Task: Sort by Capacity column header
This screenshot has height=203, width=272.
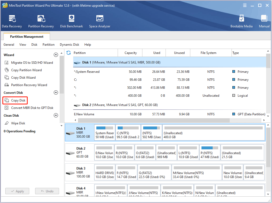Action: pos(130,53)
